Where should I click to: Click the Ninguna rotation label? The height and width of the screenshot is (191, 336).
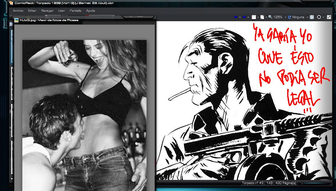[x=298, y=17]
